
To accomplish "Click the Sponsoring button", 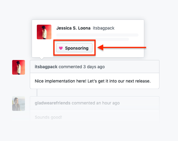I will click(74, 48).
